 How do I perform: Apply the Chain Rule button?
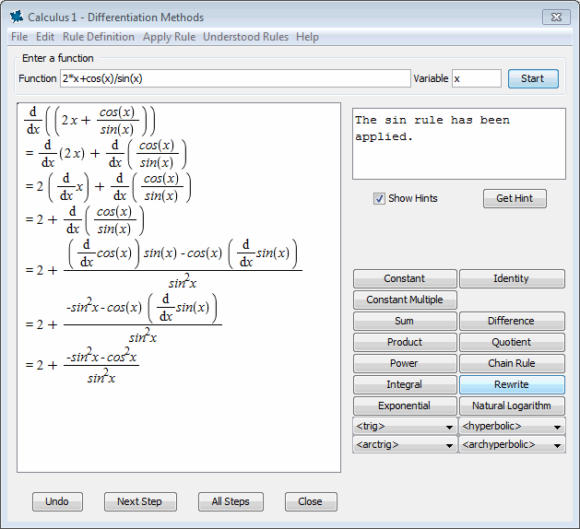point(512,363)
